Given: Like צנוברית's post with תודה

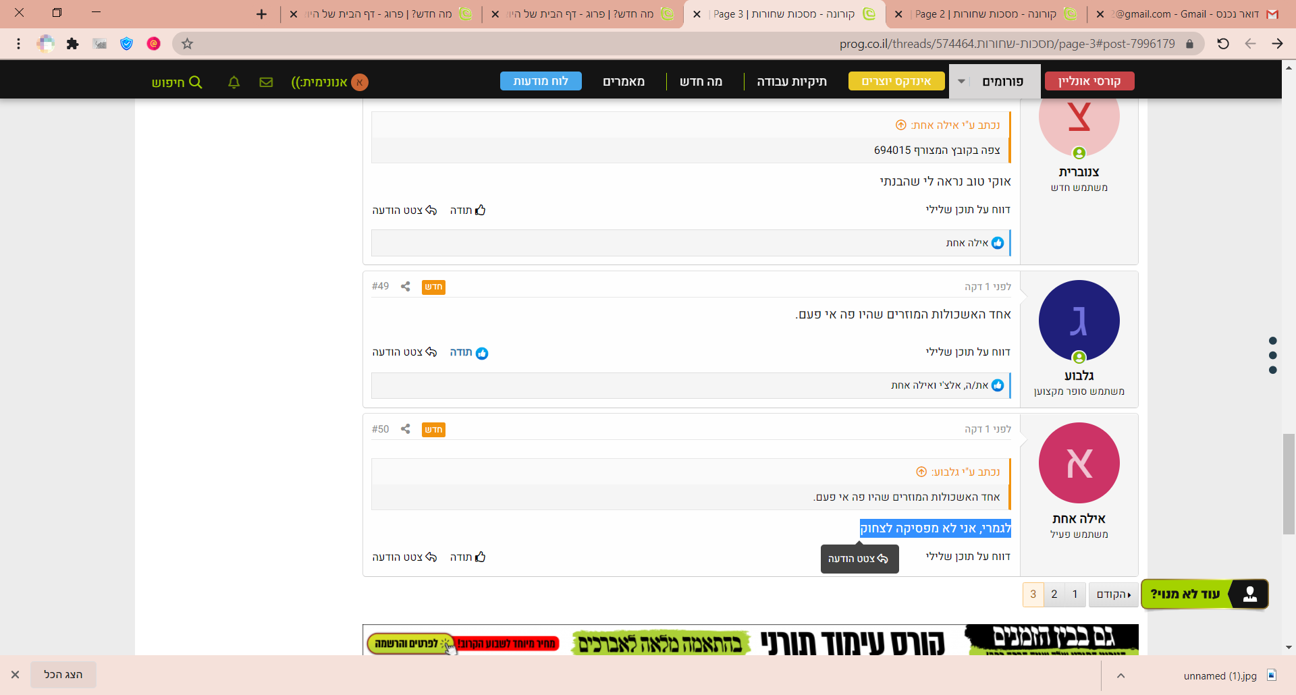Looking at the screenshot, I should 468,211.
